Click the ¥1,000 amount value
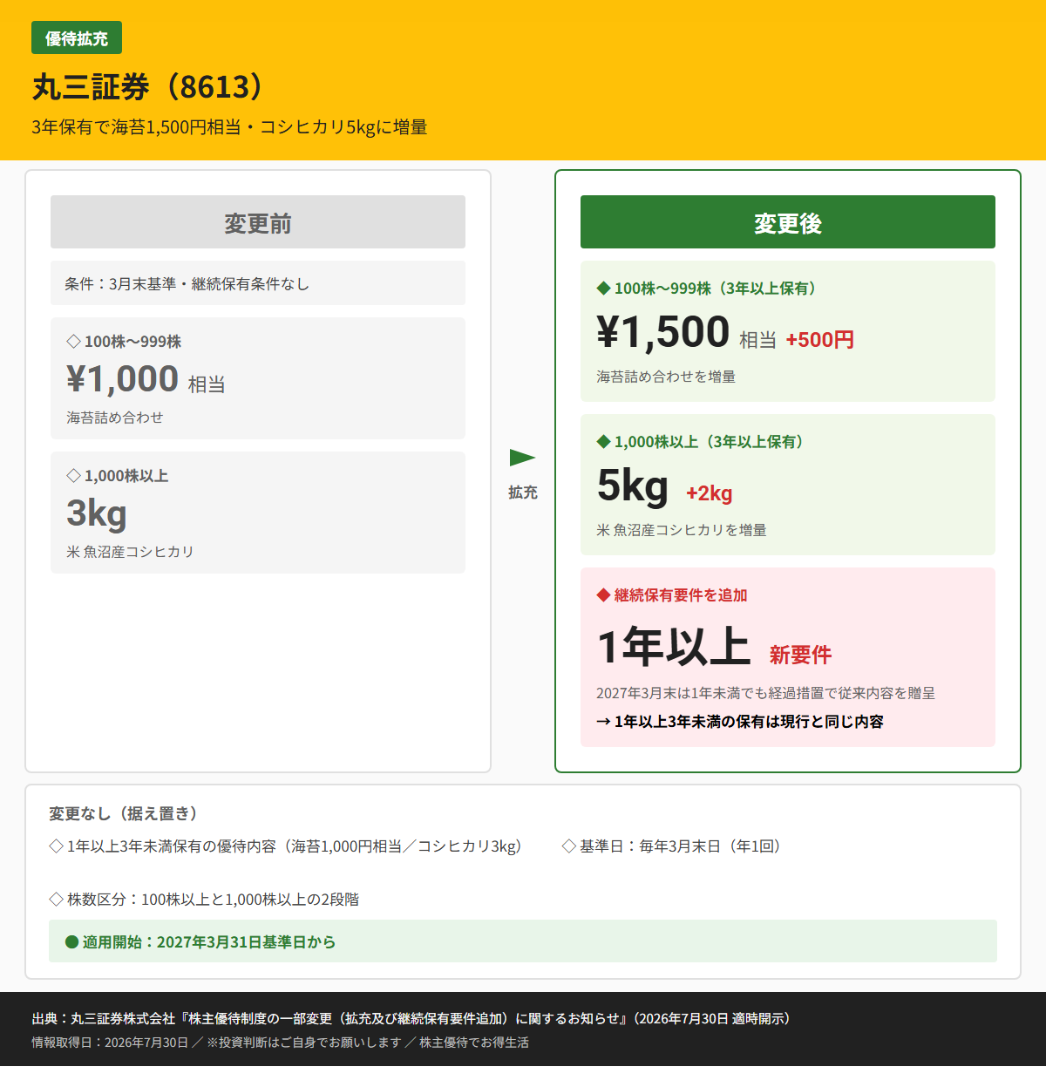 123,379
